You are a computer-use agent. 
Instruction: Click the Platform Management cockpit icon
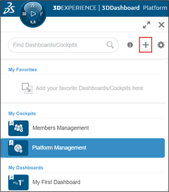[18, 148]
